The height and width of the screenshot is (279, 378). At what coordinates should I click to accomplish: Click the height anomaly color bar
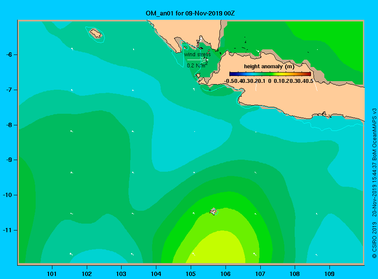[x=270, y=74]
